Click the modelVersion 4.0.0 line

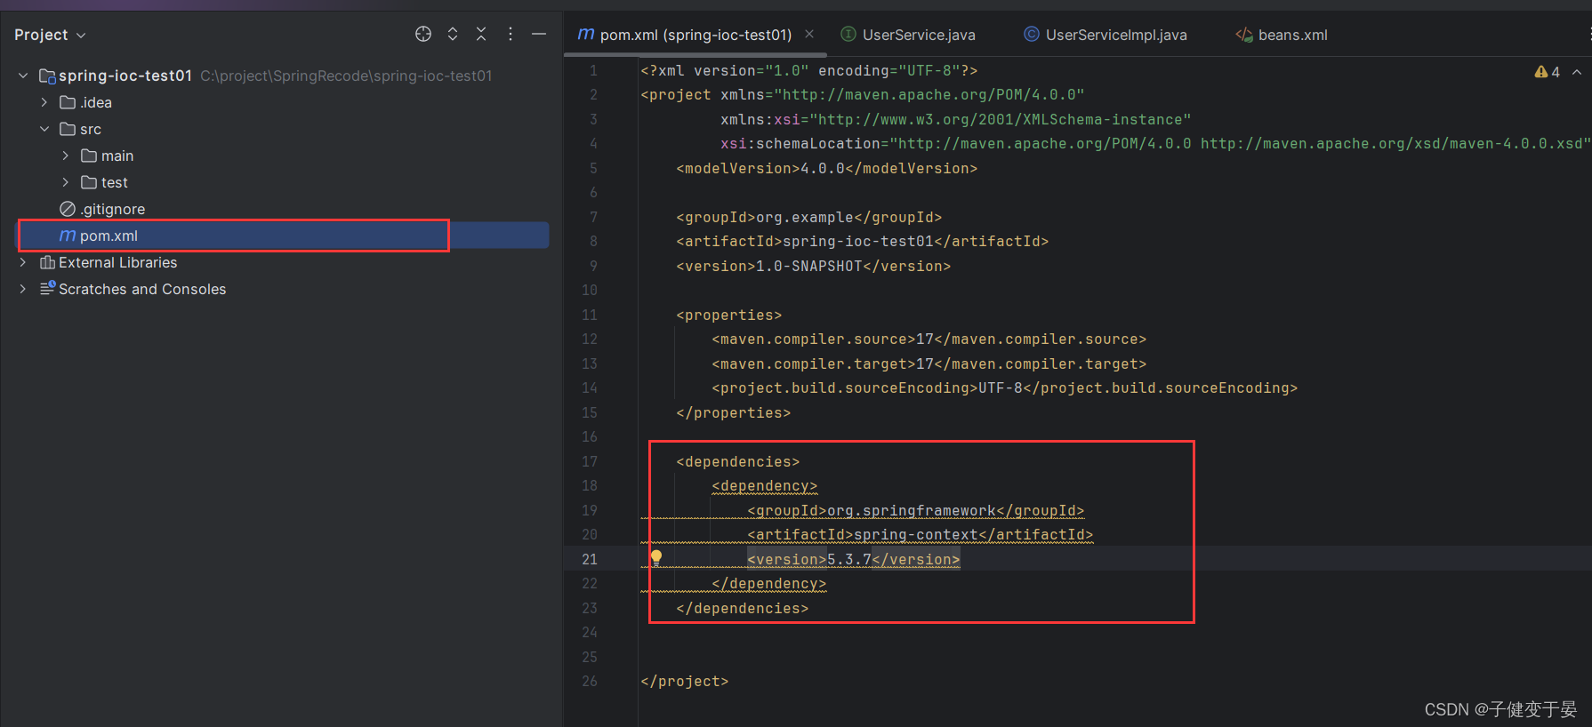(x=826, y=168)
